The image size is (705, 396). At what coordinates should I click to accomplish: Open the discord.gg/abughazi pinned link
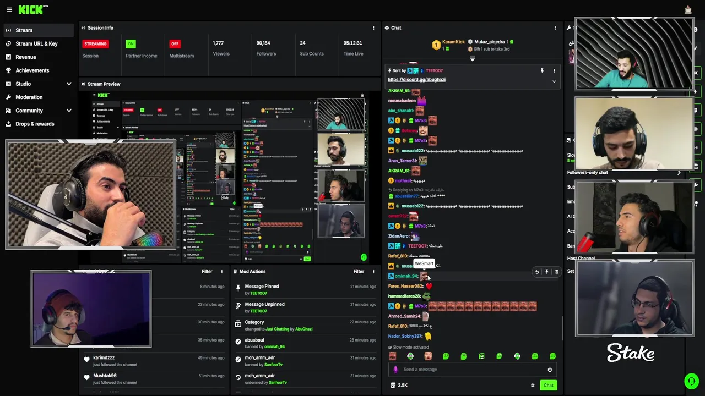click(x=416, y=80)
